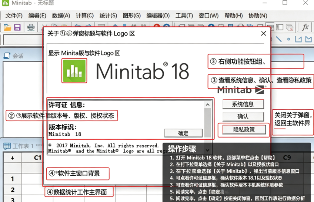Image resolution: width=314 pixels, height=202 pixels.
Task: Click '2017 Minitab, Inc. All rights reserved.' text
Action: pyautogui.click(x=107, y=146)
